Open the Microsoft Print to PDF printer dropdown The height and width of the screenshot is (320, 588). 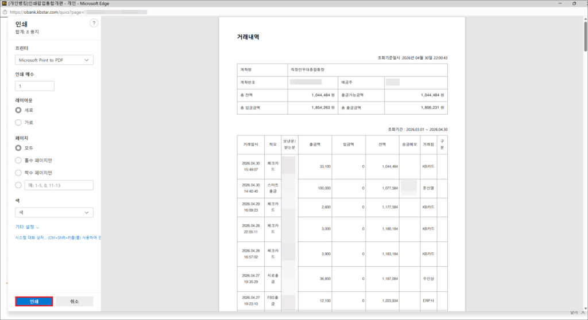[x=54, y=60]
